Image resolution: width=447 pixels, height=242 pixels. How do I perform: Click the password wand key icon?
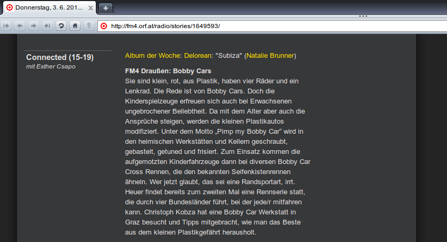(89, 25)
